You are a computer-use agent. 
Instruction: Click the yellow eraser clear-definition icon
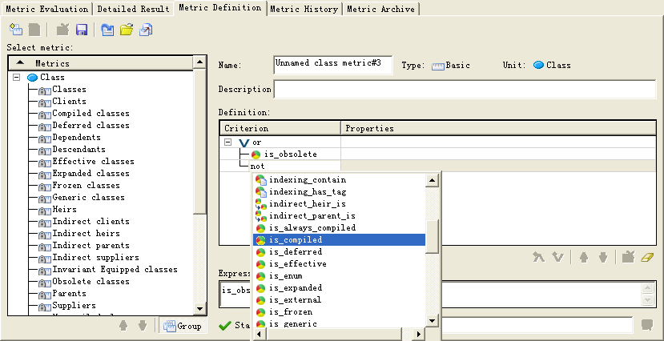tap(648, 257)
